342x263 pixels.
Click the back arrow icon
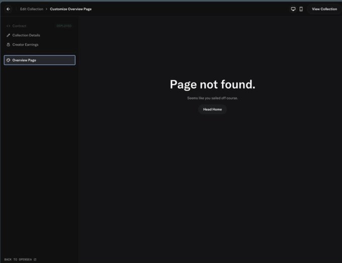8,9
